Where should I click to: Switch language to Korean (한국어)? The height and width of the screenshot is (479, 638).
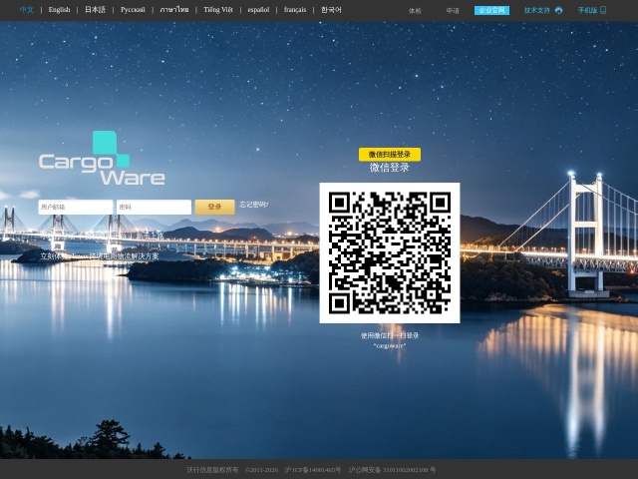tap(331, 10)
